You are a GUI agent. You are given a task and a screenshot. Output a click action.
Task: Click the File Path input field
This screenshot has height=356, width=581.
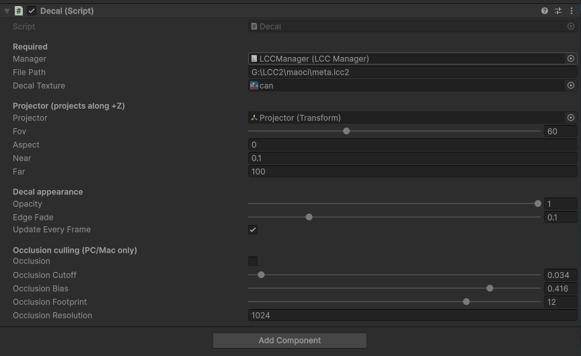412,72
